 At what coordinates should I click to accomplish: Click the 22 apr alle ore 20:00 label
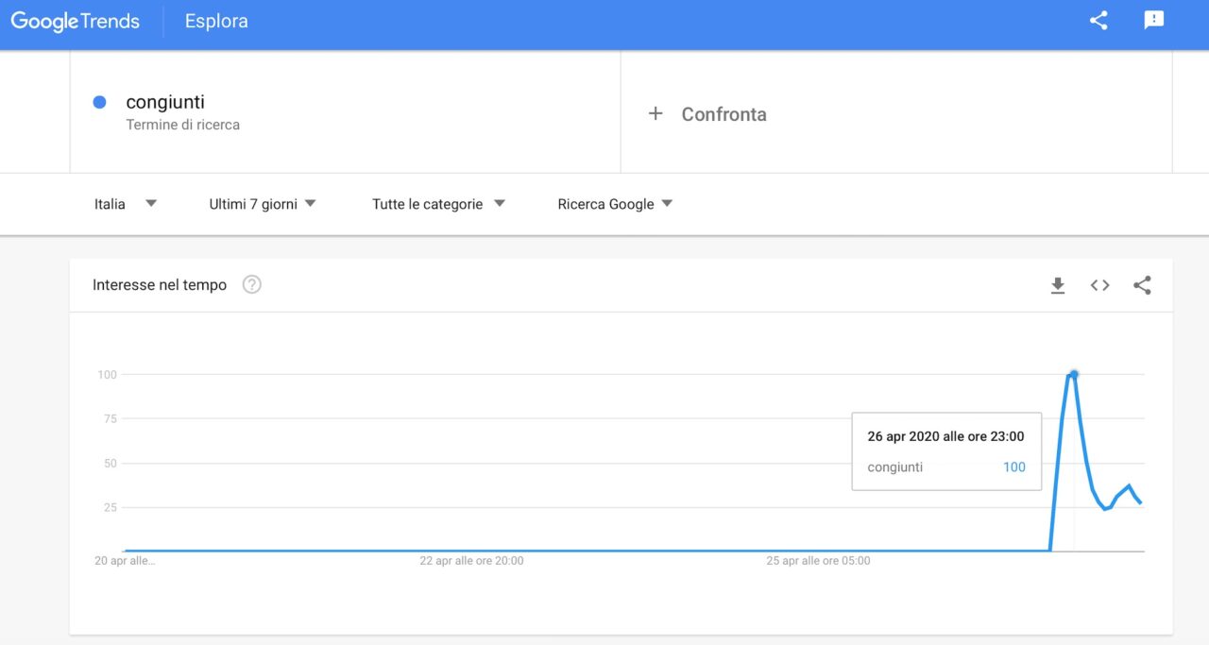pos(471,561)
